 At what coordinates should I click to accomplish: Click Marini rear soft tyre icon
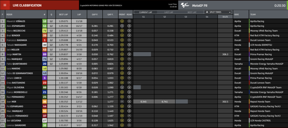point(129,69)
